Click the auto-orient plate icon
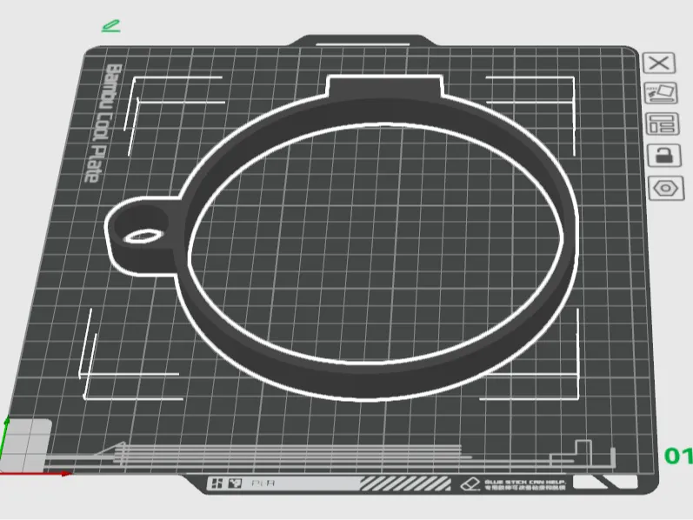 tap(661, 93)
